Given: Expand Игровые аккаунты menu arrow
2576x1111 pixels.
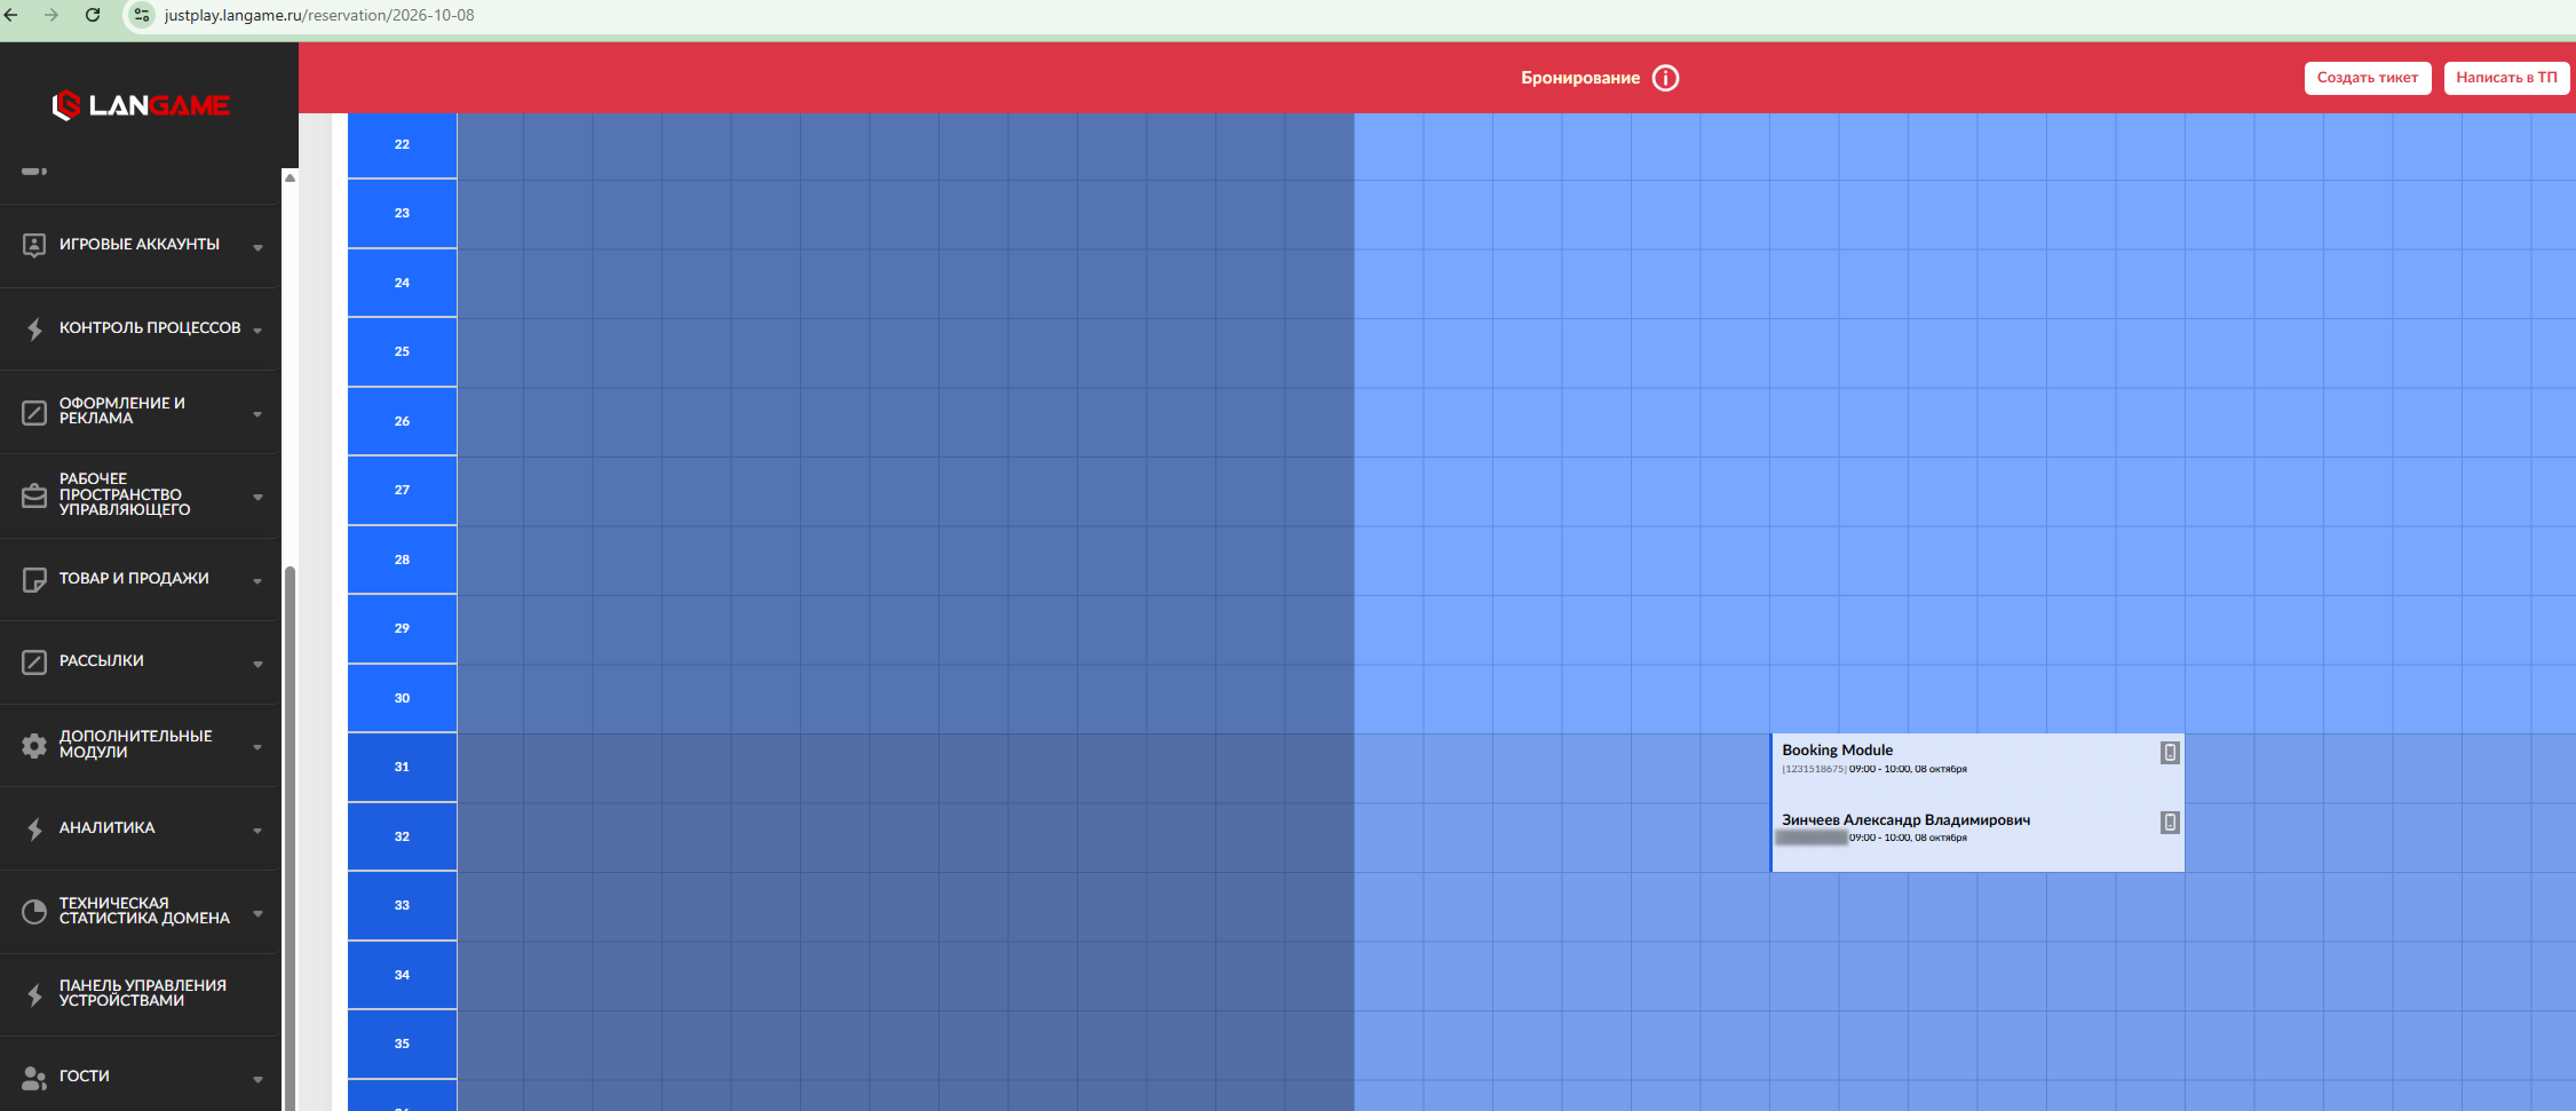Looking at the screenshot, I should [258, 247].
